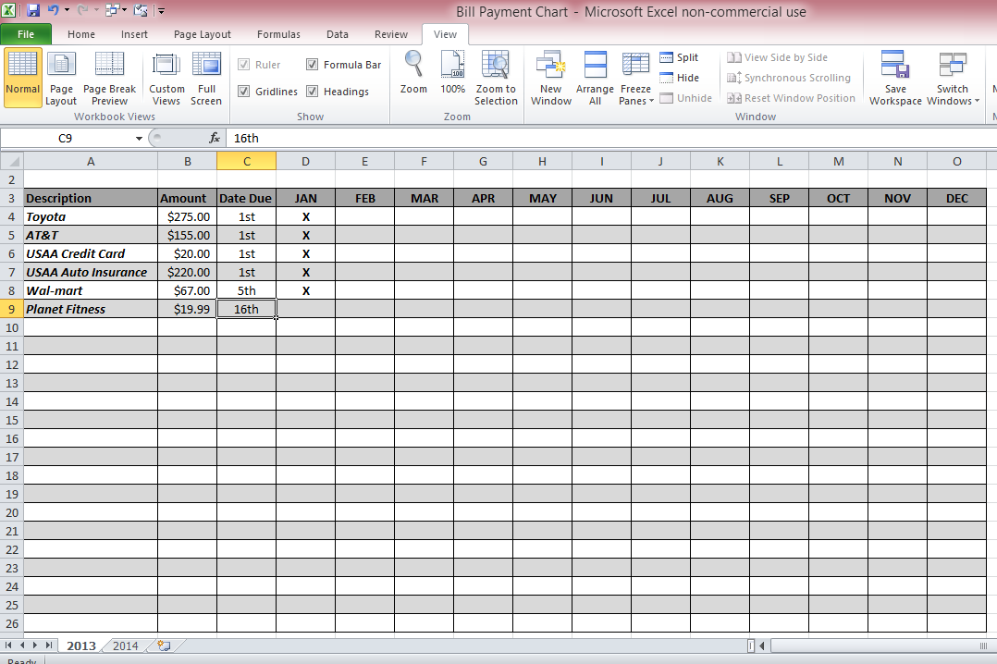
Task: Open the 2014 sheet tab
Action: coord(125,646)
